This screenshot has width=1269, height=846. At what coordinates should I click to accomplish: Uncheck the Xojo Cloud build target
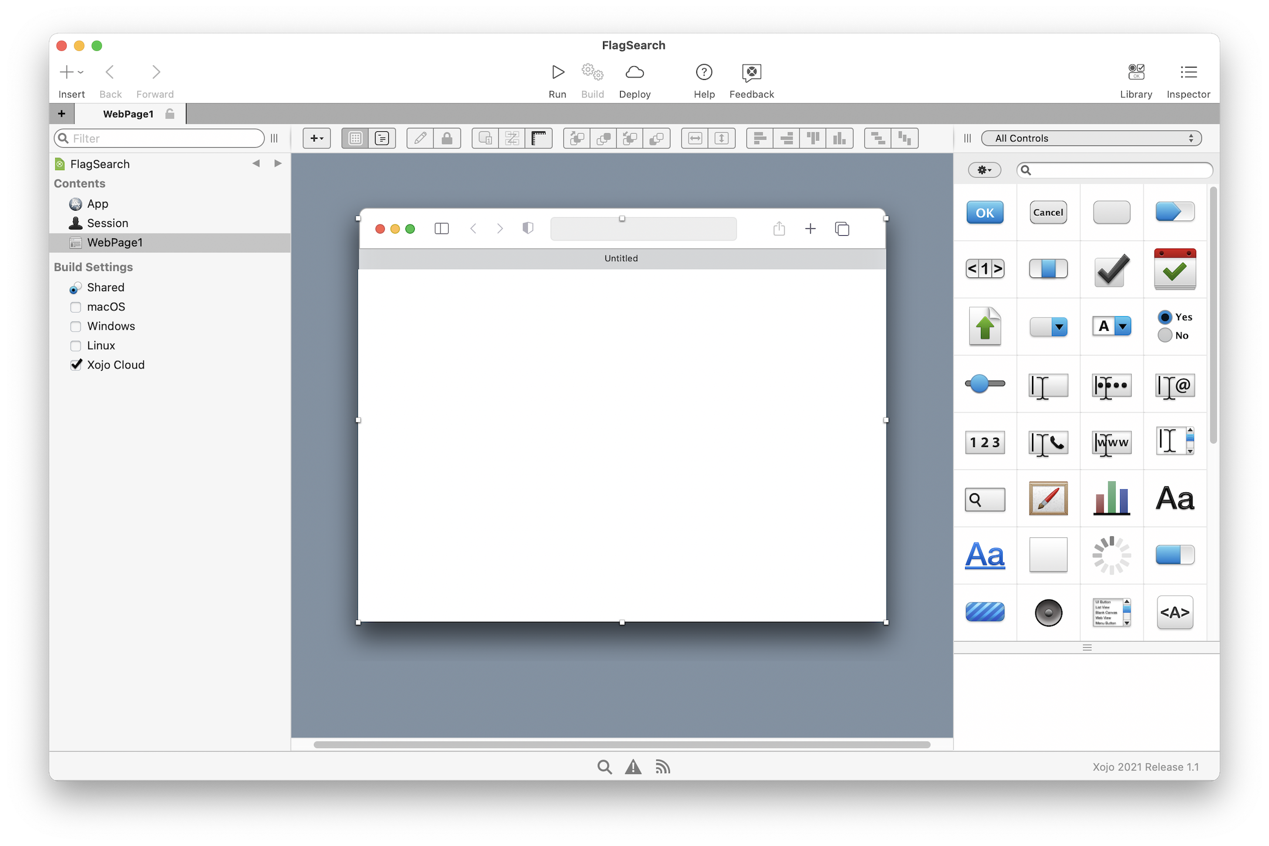pos(76,365)
